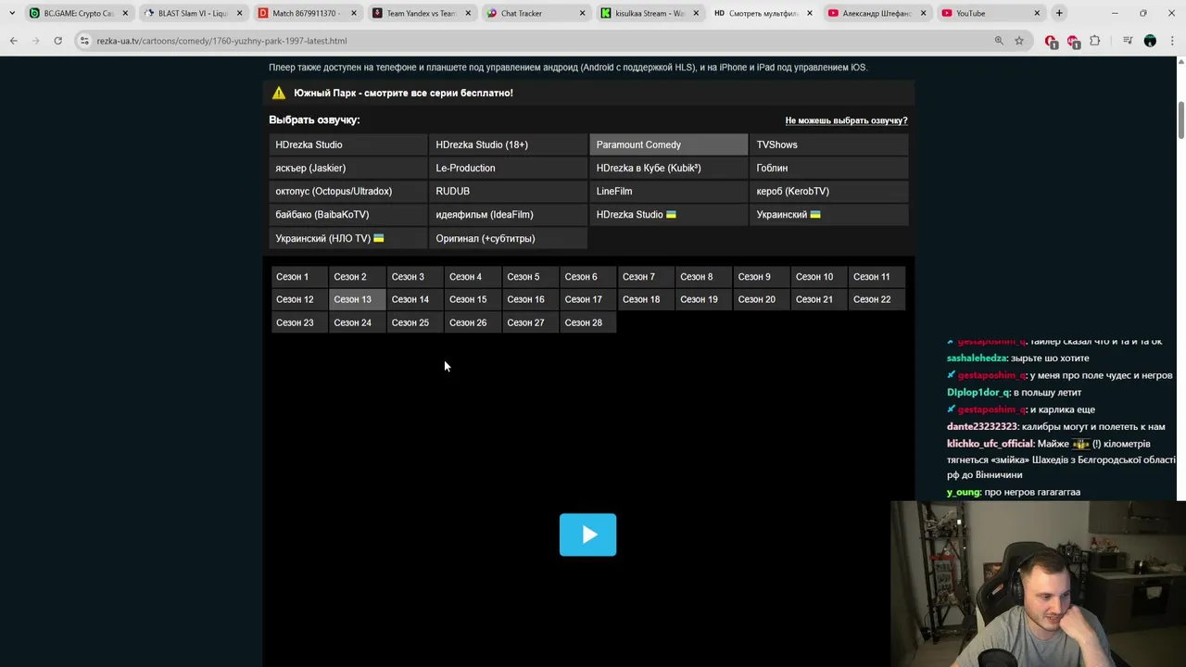Play the video with the blue play button
Image resolution: width=1186 pixels, height=667 pixels.
[587, 535]
